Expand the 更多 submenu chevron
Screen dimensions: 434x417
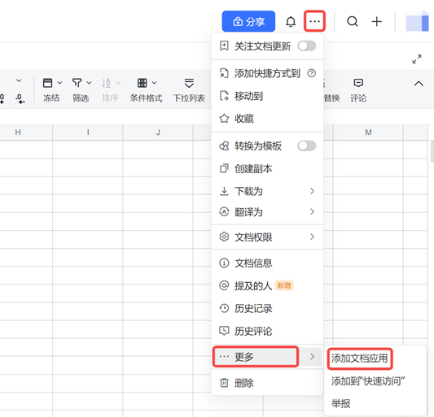click(x=312, y=357)
